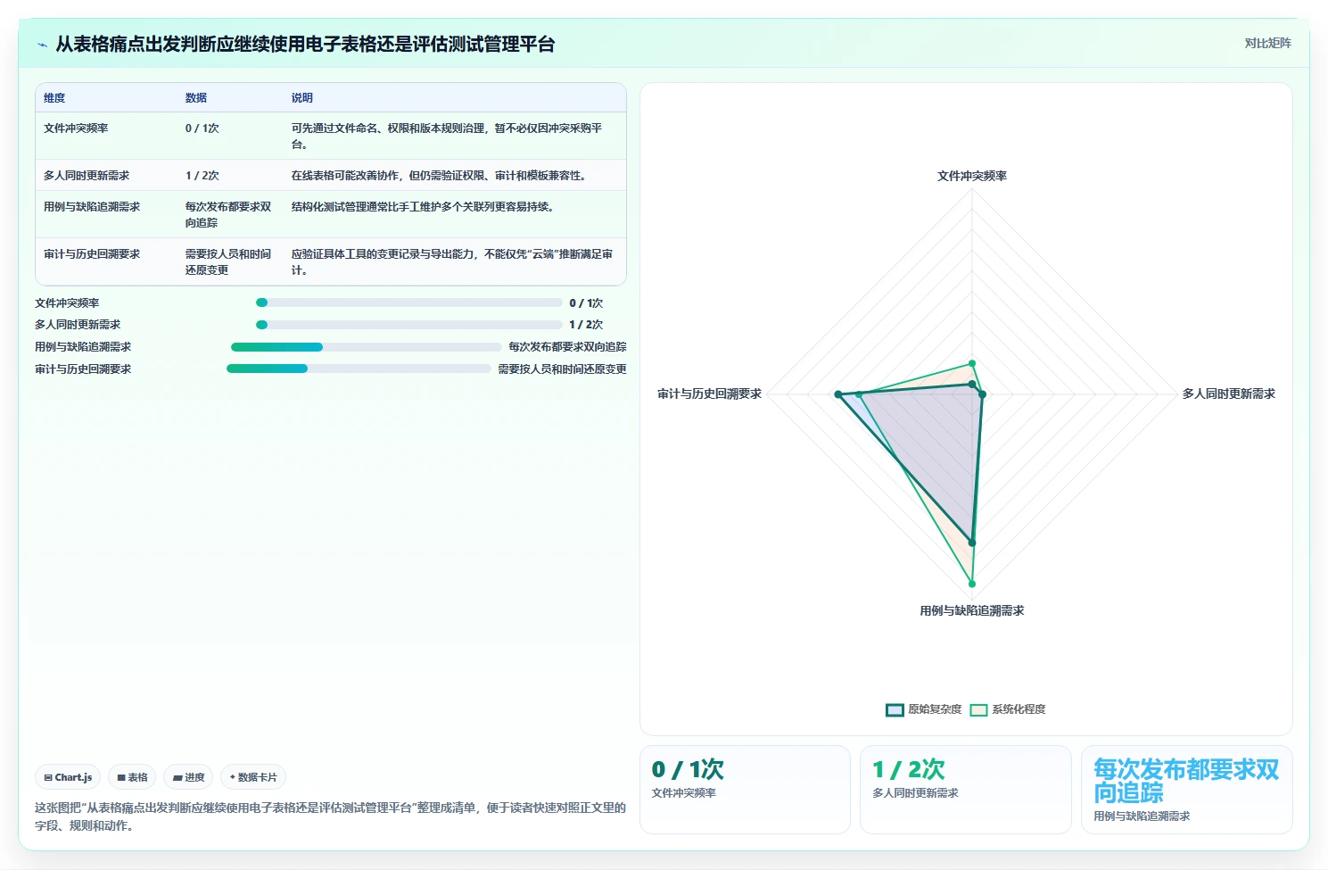Click the spark icon beside the title

click(x=42, y=45)
